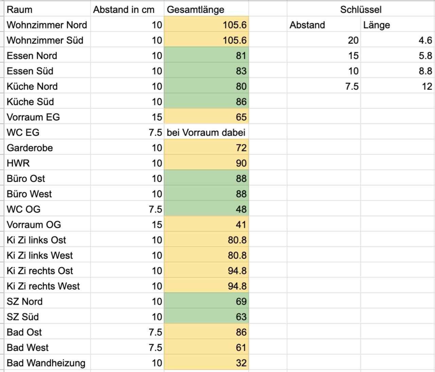Select Gesamtlänge value 65 for Vorraum EG
435x372 pixels.
pyautogui.click(x=207, y=117)
